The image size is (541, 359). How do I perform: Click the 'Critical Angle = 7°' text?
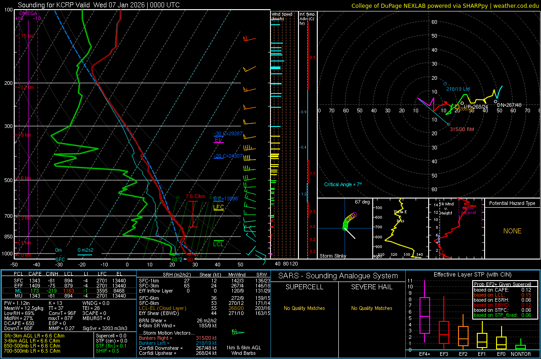pos(343,184)
